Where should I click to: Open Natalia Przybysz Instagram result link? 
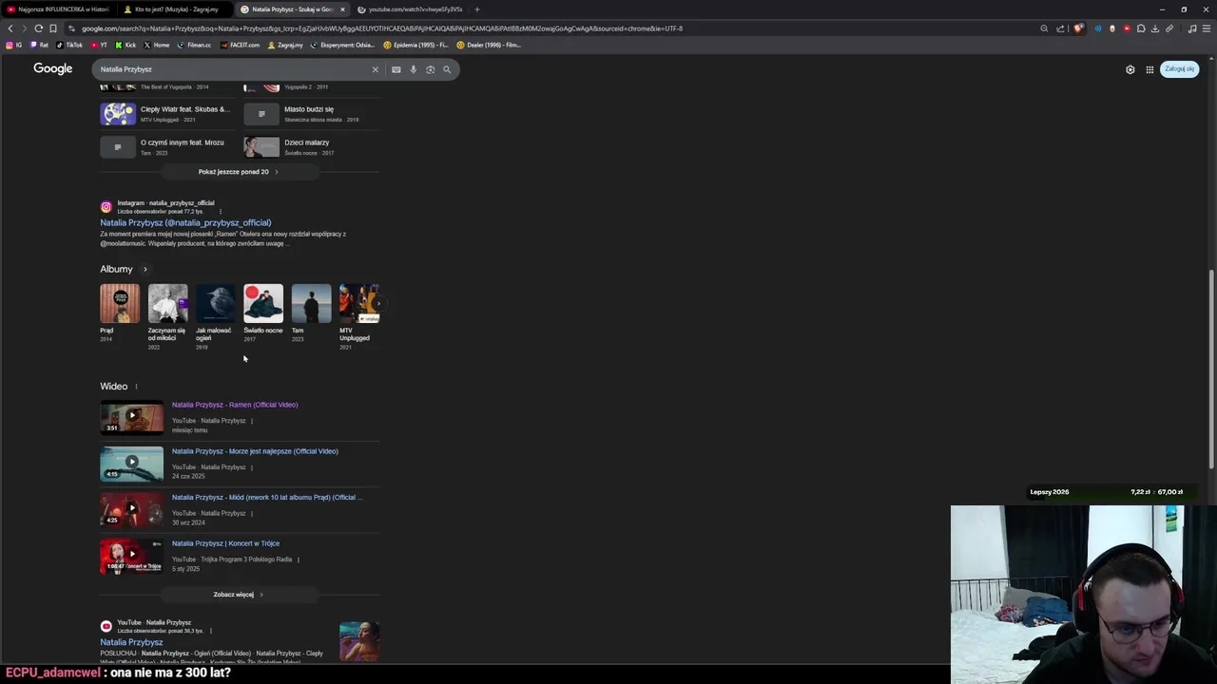185,223
